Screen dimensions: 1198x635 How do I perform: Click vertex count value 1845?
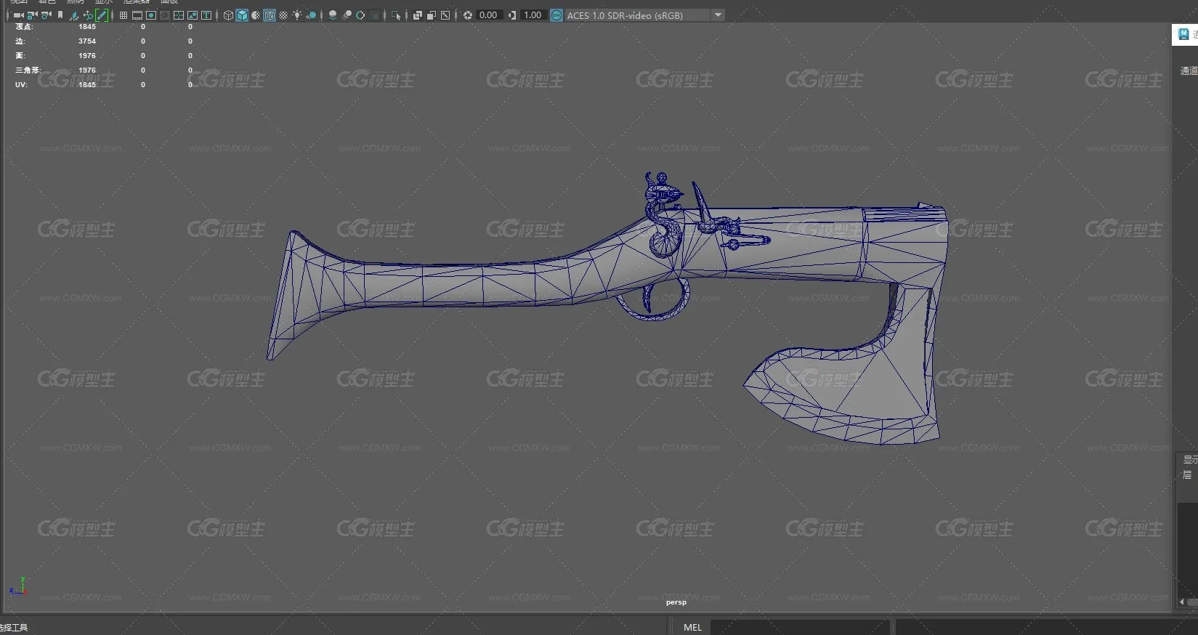pyautogui.click(x=87, y=27)
